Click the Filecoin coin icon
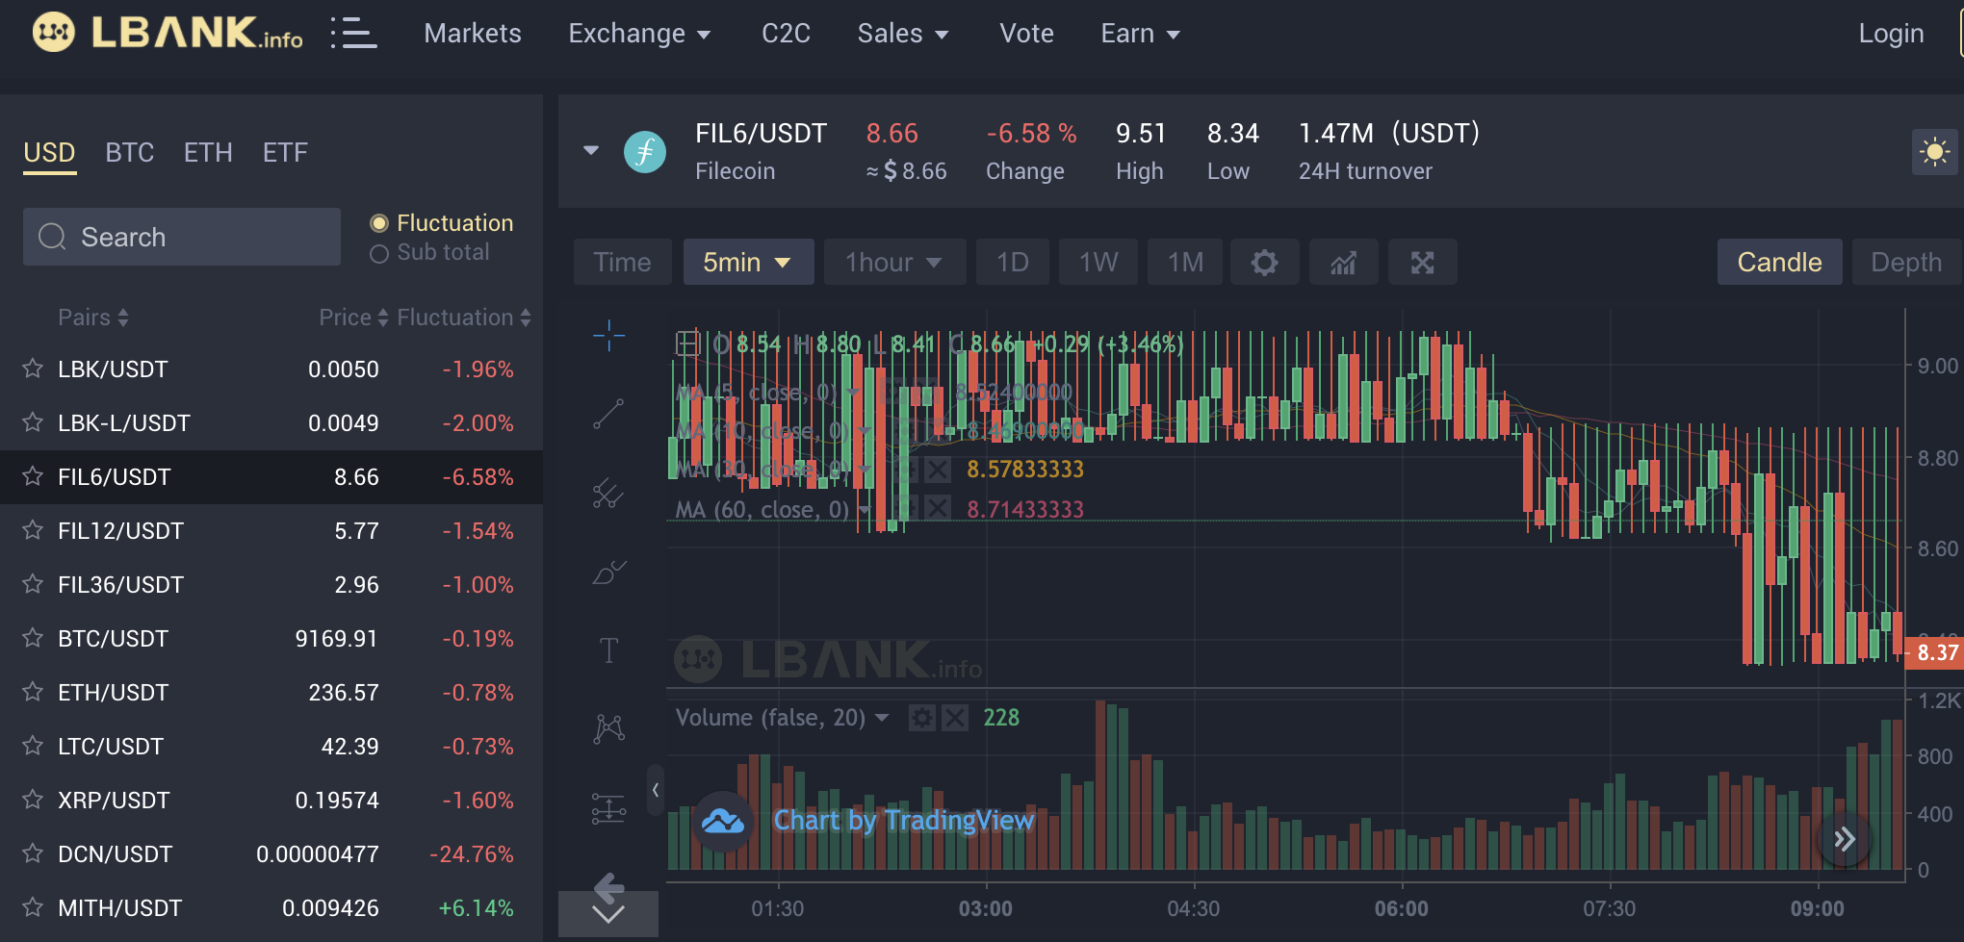1964x942 pixels. click(645, 152)
